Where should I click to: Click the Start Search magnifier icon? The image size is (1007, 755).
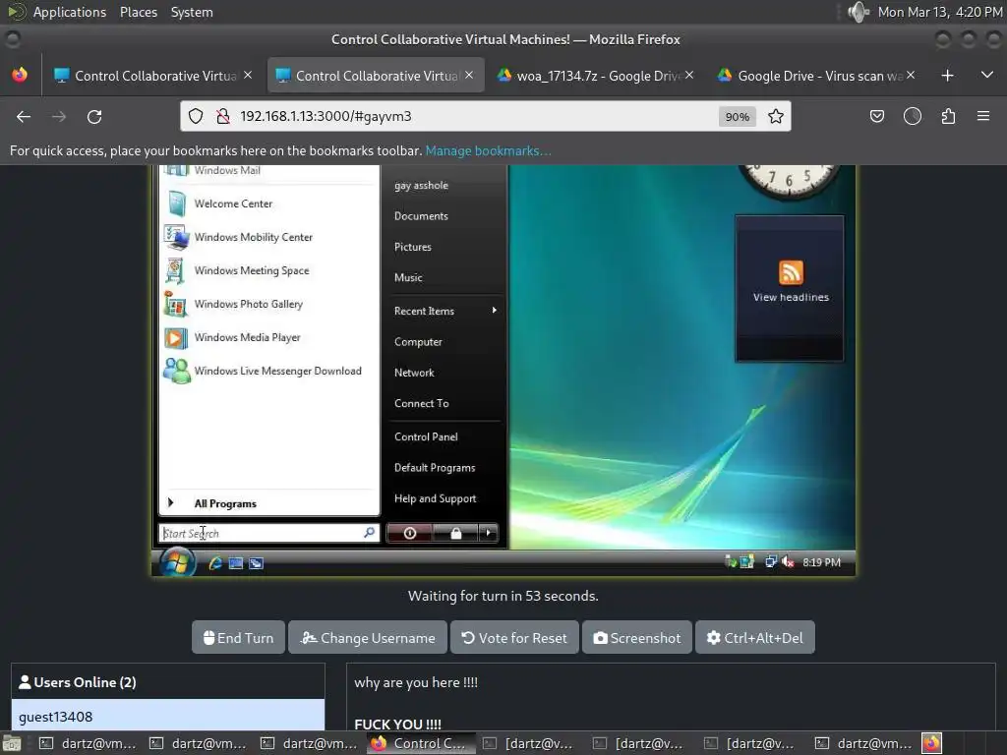(x=370, y=533)
